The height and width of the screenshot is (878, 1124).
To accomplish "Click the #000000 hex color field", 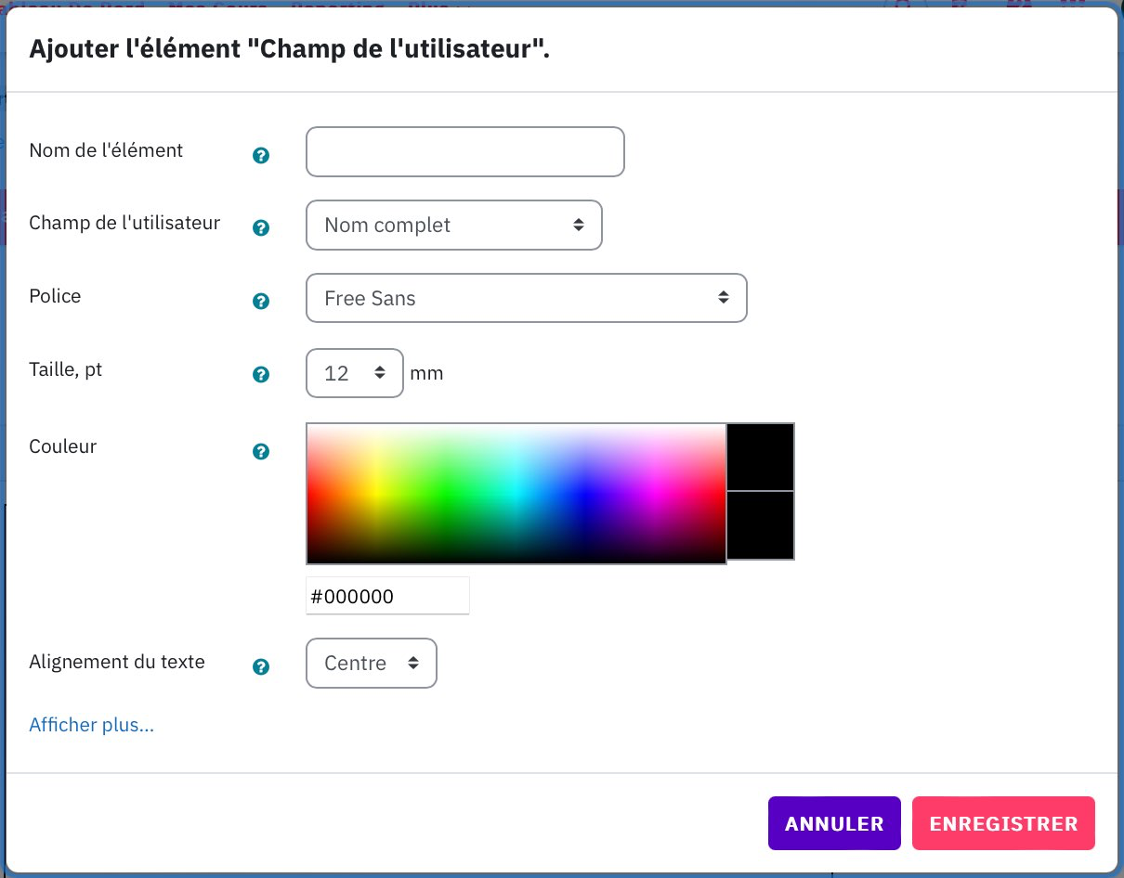I will coord(388,596).
